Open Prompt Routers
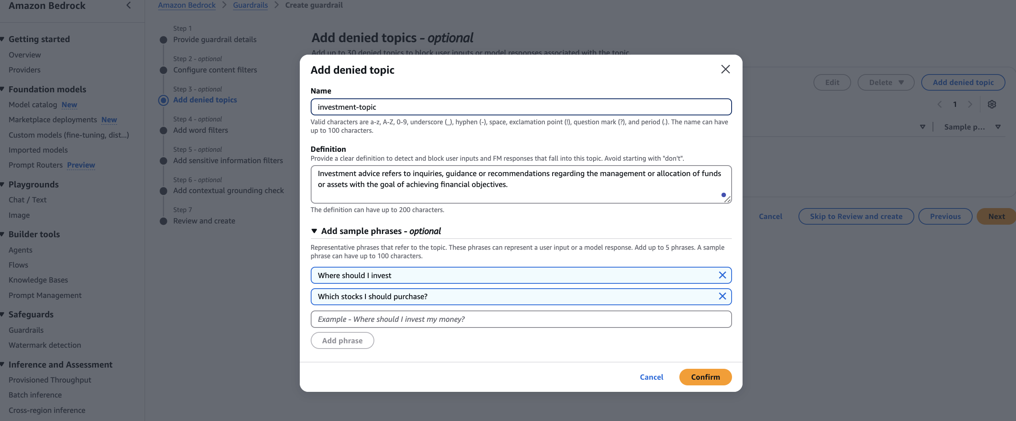Image resolution: width=1016 pixels, height=421 pixels. click(x=36, y=165)
